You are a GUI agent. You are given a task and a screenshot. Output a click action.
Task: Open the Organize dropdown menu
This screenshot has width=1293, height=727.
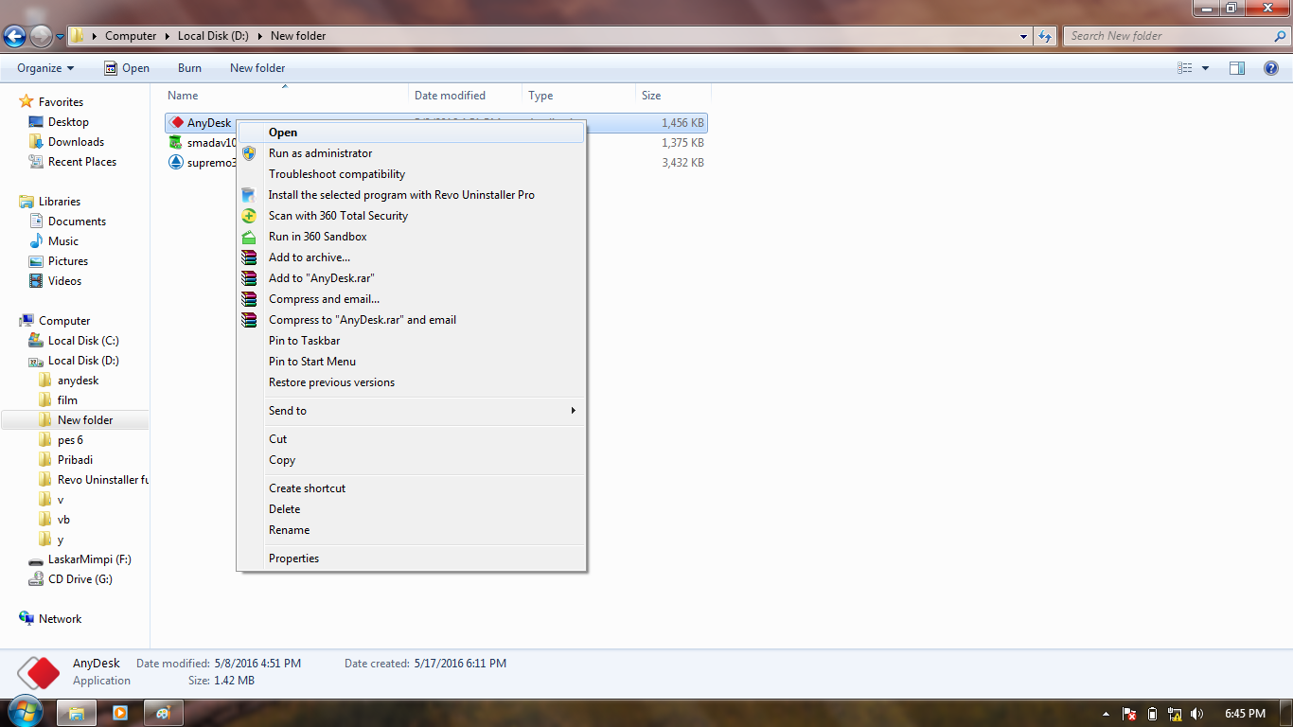(x=45, y=68)
